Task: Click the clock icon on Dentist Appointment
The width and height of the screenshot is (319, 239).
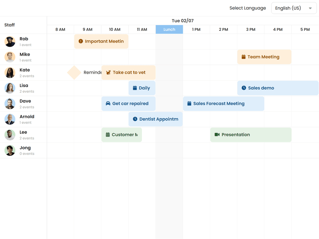Action: (x=135, y=119)
